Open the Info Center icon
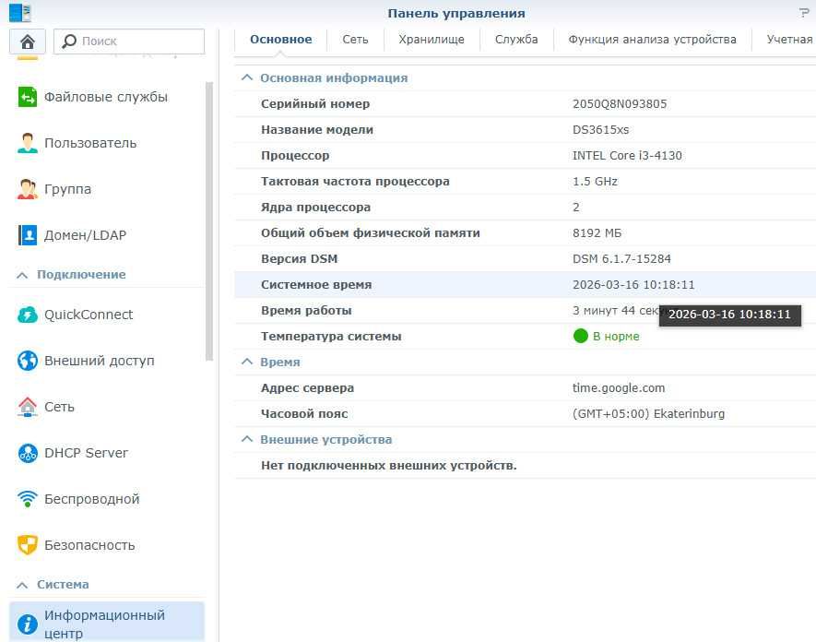The image size is (816, 642). (28, 624)
